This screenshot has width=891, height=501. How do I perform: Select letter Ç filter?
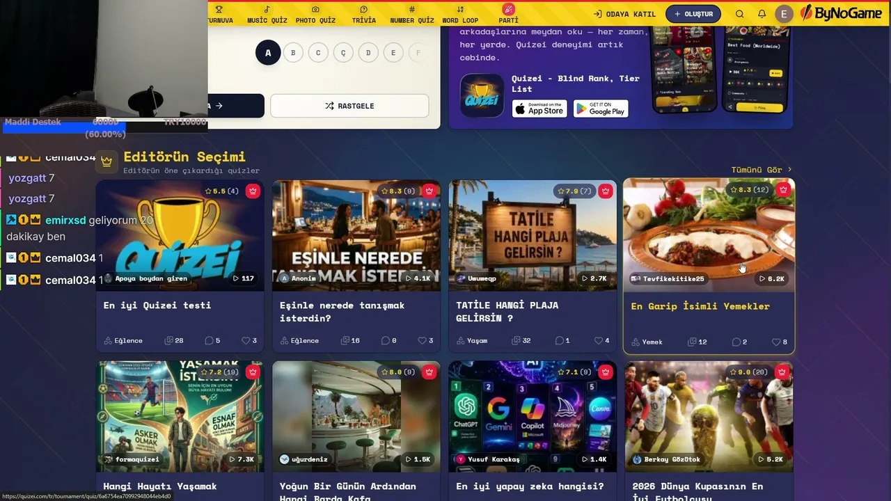coord(343,53)
